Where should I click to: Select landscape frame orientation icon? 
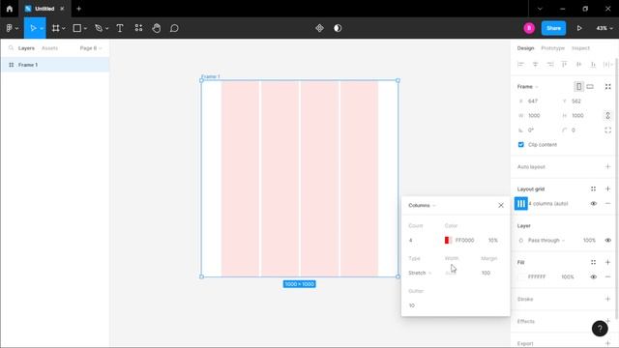tap(590, 86)
